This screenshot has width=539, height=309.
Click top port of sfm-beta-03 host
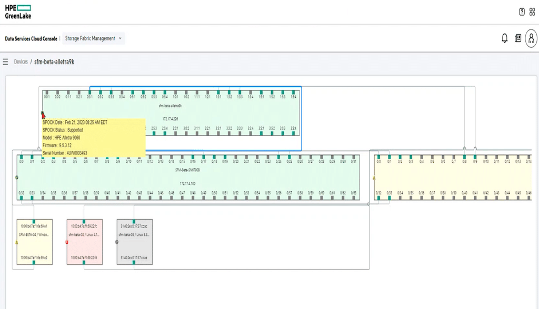(x=134, y=221)
